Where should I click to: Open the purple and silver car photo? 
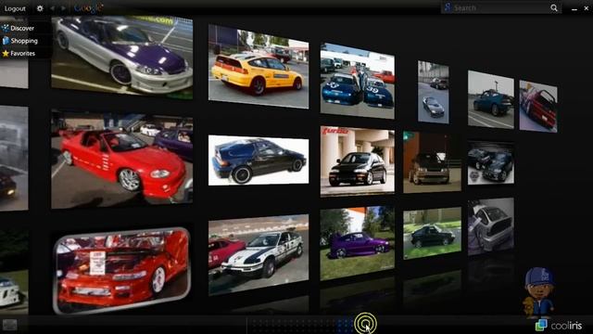pos(121,57)
